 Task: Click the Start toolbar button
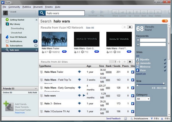(x=144, y=12)
